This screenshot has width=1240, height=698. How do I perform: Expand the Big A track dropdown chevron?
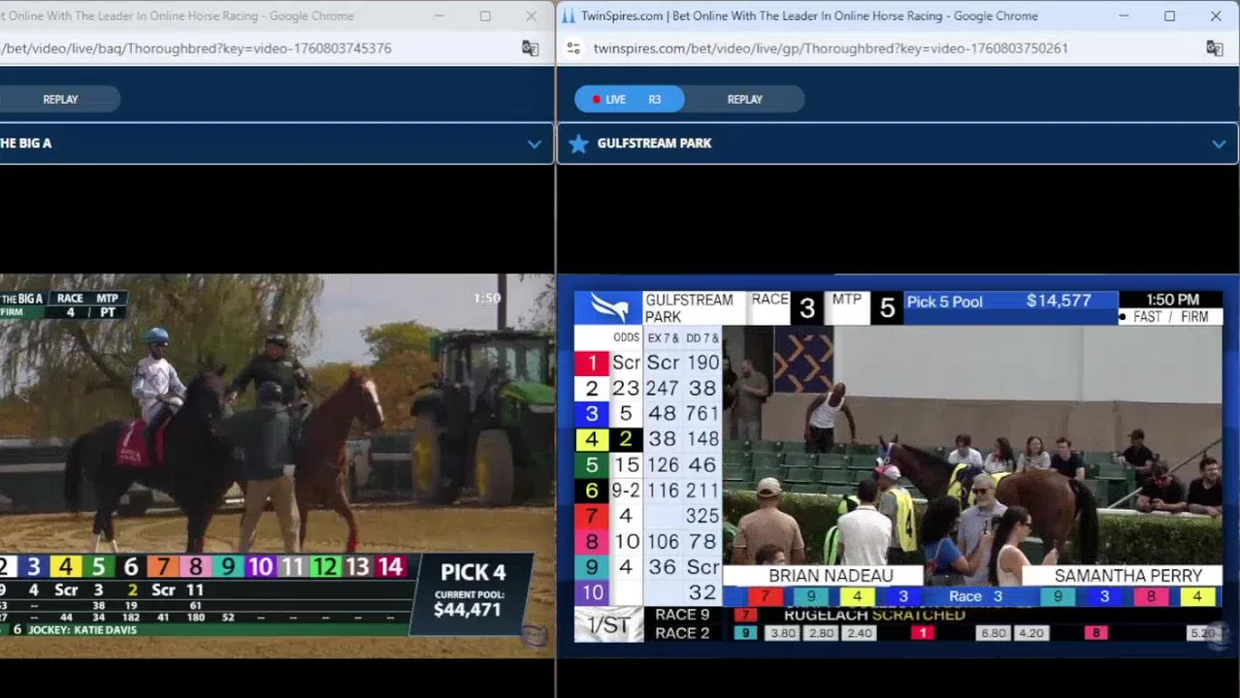535,143
